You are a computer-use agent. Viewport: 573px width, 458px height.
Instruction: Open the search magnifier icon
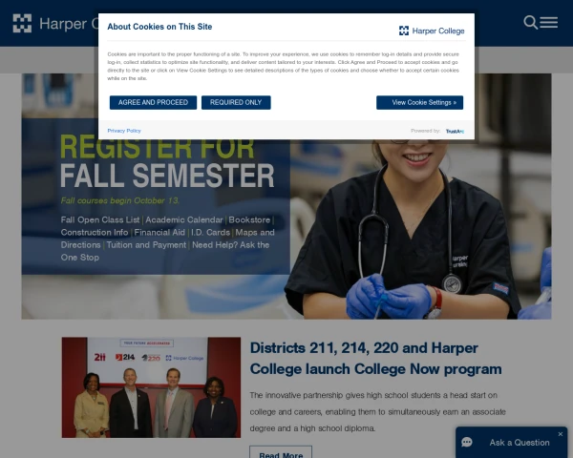(530, 23)
